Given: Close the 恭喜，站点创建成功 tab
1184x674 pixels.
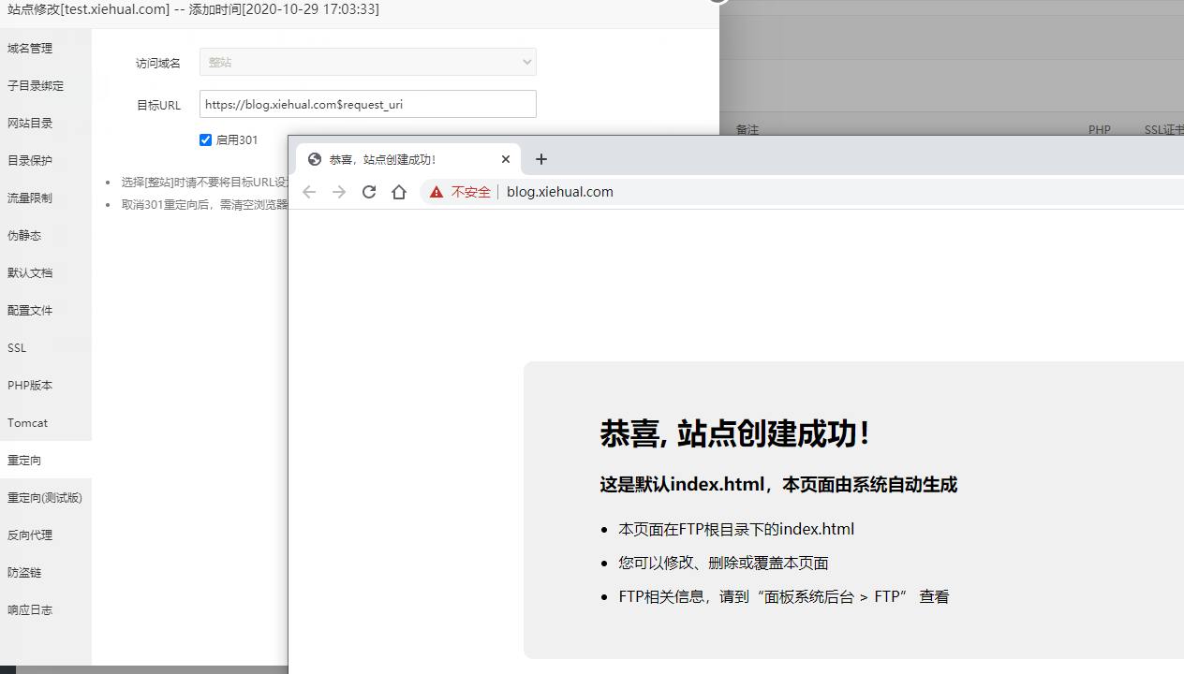Looking at the screenshot, I should pyautogui.click(x=506, y=159).
